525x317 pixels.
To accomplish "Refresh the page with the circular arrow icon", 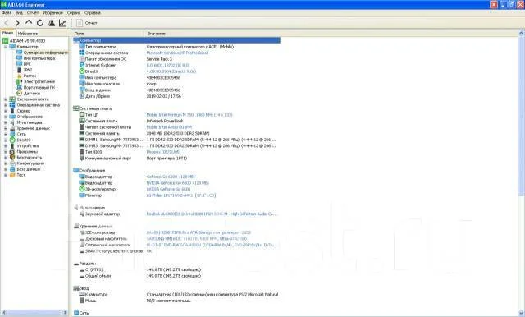I will tap(40, 23).
